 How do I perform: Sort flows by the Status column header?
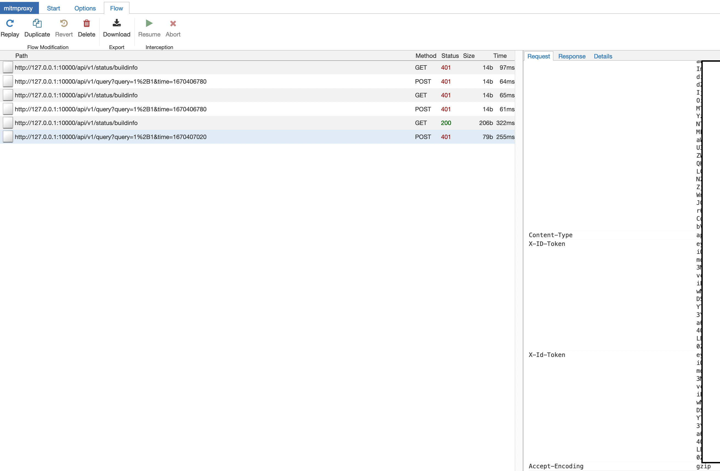click(x=450, y=56)
